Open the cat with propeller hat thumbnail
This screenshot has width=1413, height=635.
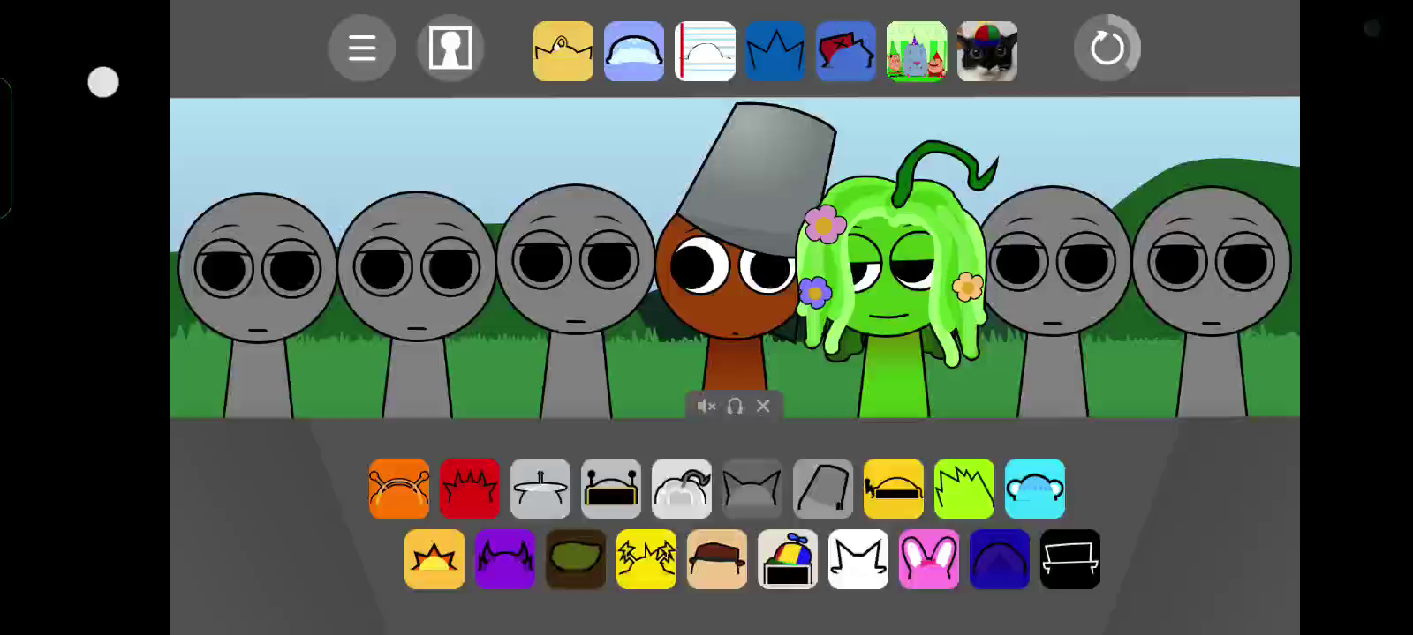click(987, 51)
